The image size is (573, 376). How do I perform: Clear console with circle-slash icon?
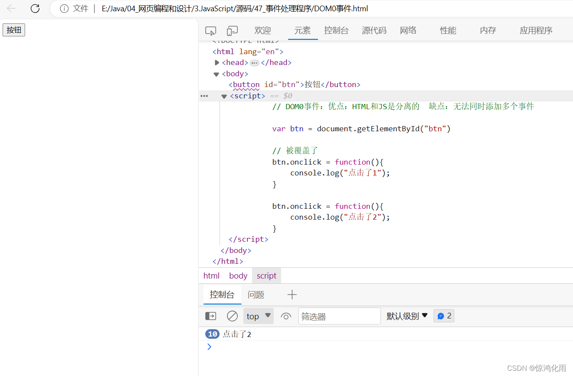pos(233,316)
